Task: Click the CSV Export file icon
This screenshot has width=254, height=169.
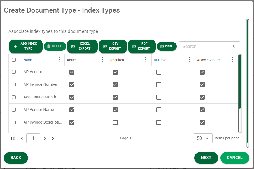Action: click(105, 47)
